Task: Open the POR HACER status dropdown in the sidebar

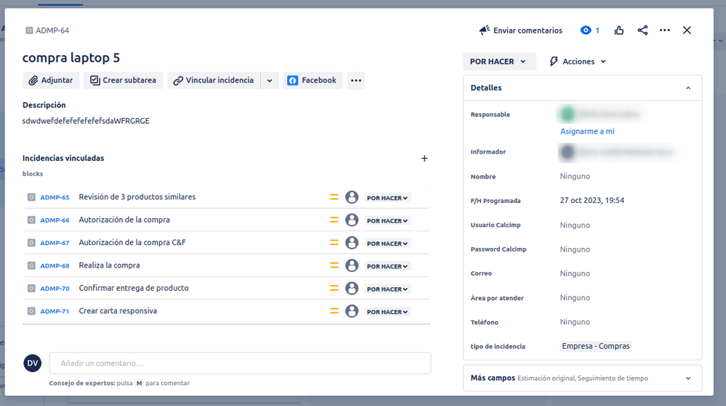Action: coord(499,62)
